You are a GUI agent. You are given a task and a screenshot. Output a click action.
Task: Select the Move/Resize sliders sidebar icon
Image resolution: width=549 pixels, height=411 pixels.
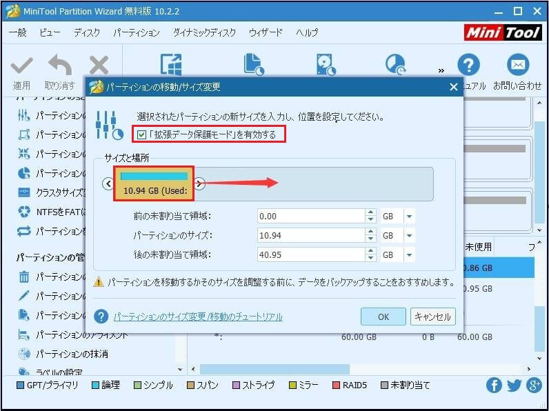(24, 115)
